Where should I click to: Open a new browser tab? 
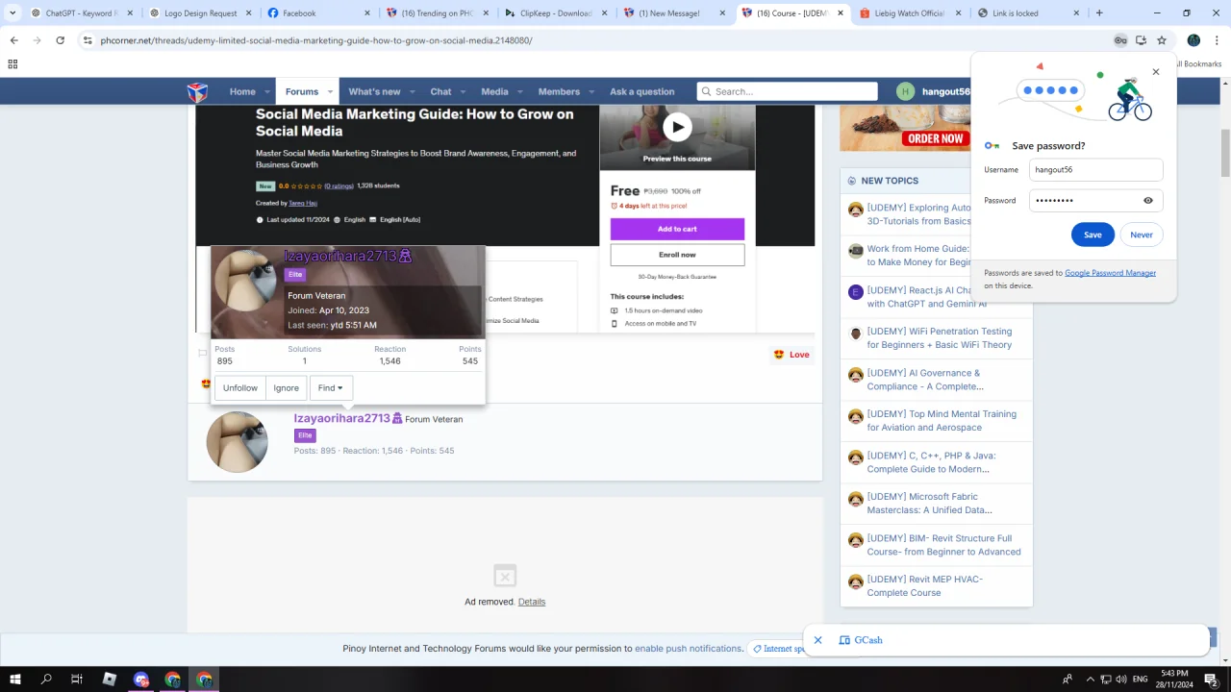[x=1099, y=13]
